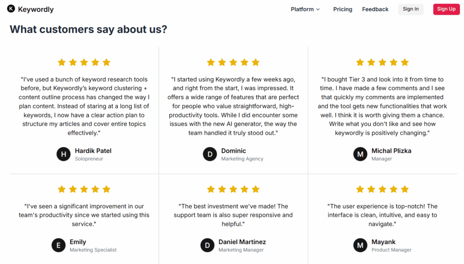This screenshot has width=464, height=264.
Task: Click the Keywordly logo icon
Action: (x=11, y=9)
